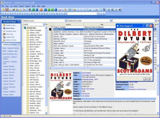This screenshot has height=118, width=160.
Task: Open the Bloch, Robert author folder
Action: pyautogui.click(x=28, y=47)
